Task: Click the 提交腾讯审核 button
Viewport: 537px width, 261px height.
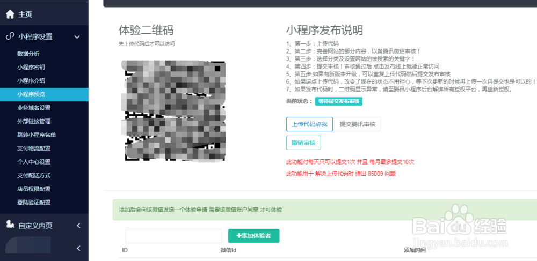Action: [x=357, y=124]
